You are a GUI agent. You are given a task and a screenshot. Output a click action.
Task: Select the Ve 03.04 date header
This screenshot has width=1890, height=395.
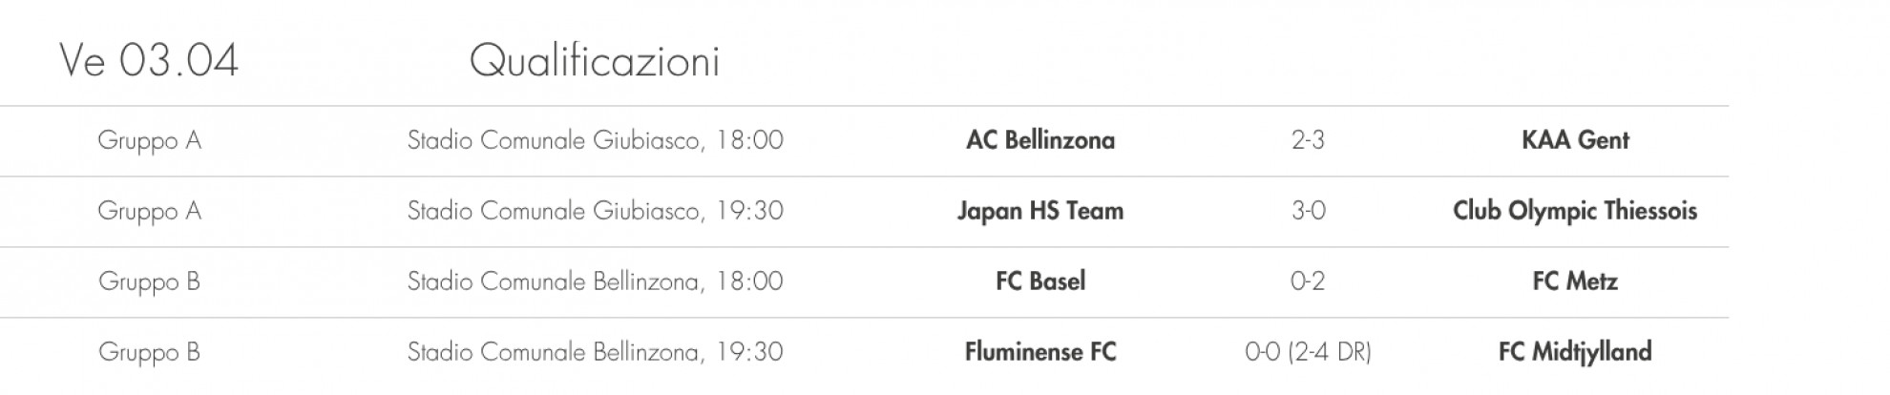149,61
